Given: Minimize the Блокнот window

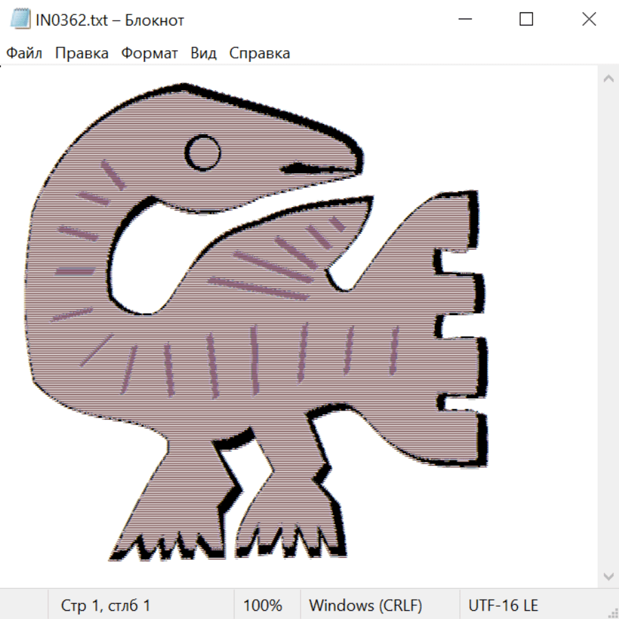Looking at the screenshot, I should pos(464,19).
